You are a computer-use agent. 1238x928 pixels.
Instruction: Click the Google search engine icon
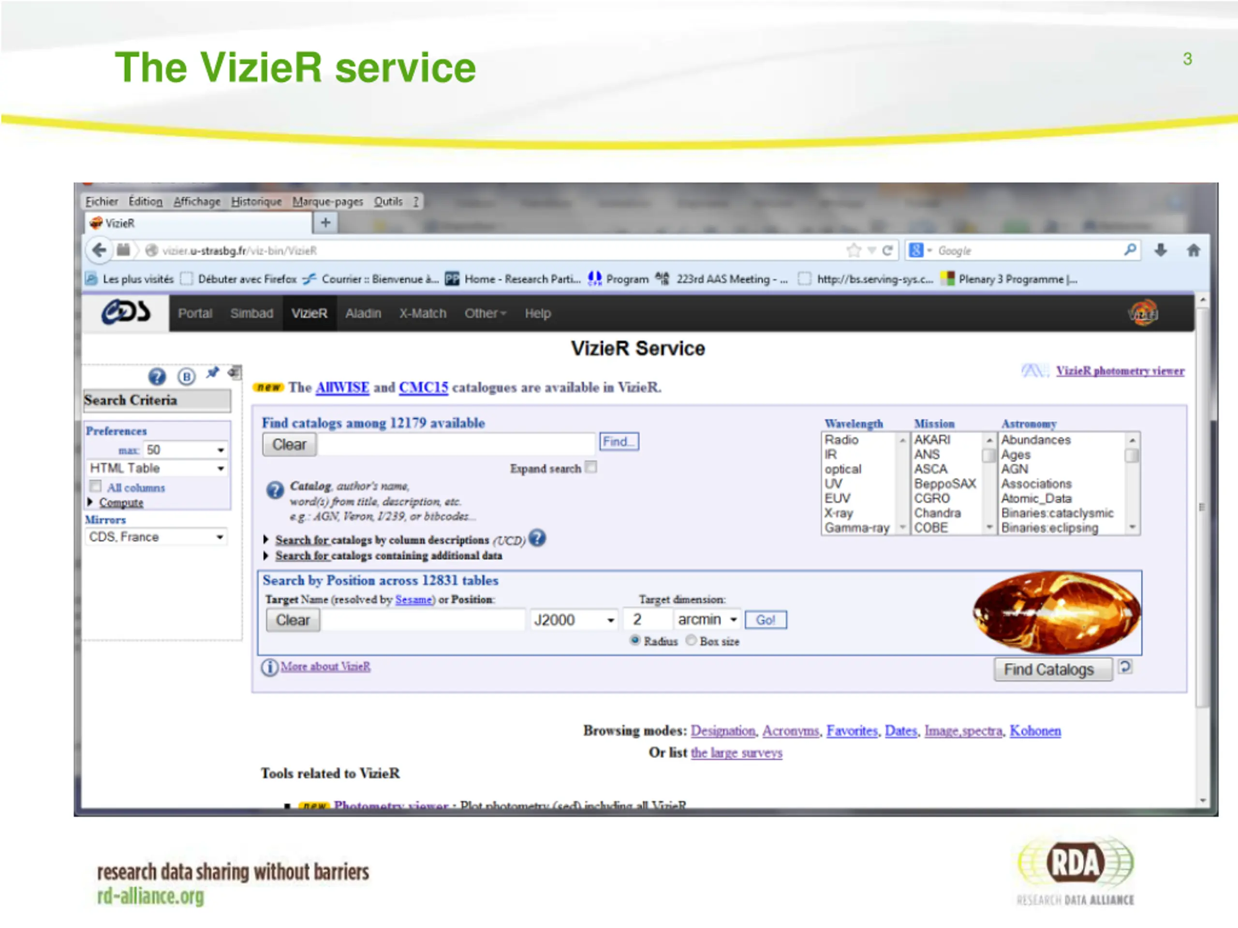[x=916, y=250]
